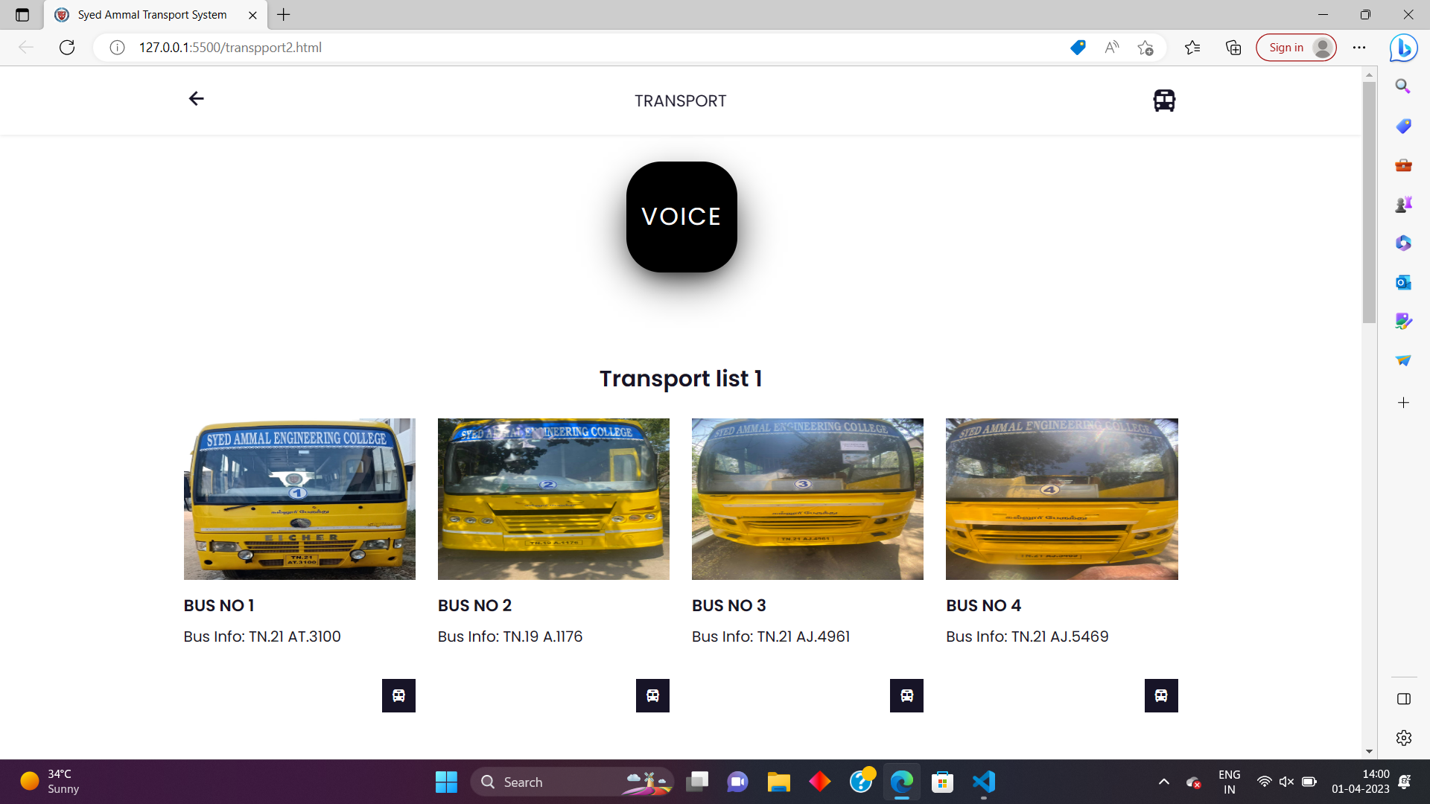Screen dimensions: 1430x804
Task: Open the sidebar Drop paper plane icon
Action: coord(1403,360)
